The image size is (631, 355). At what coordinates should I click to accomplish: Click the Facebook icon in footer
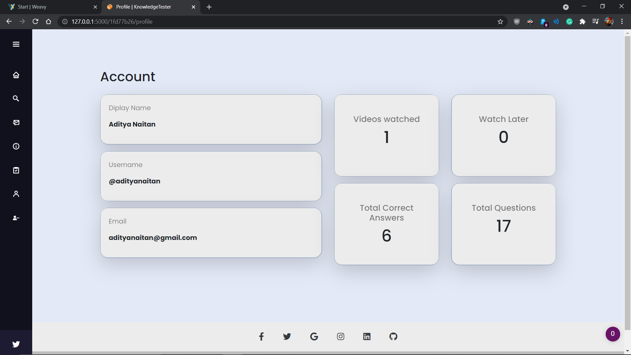coord(261,336)
